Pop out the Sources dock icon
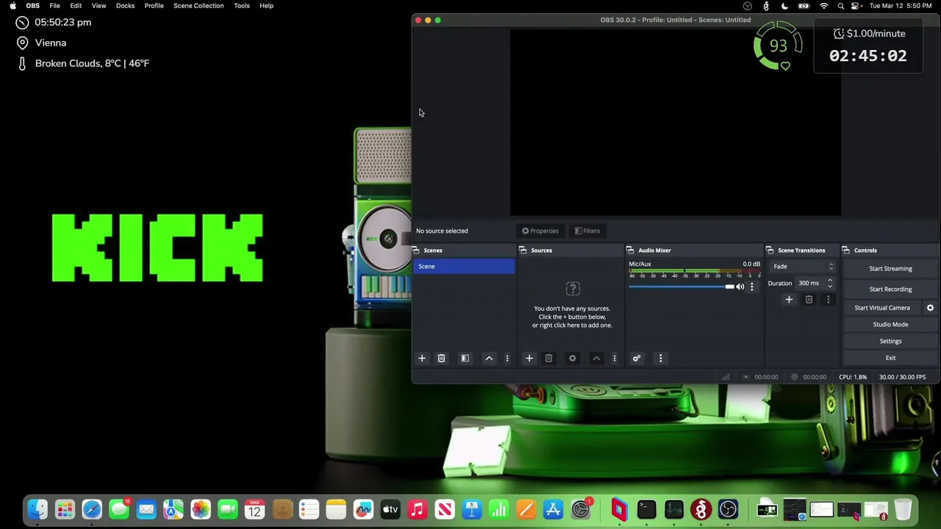 [523, 251]
